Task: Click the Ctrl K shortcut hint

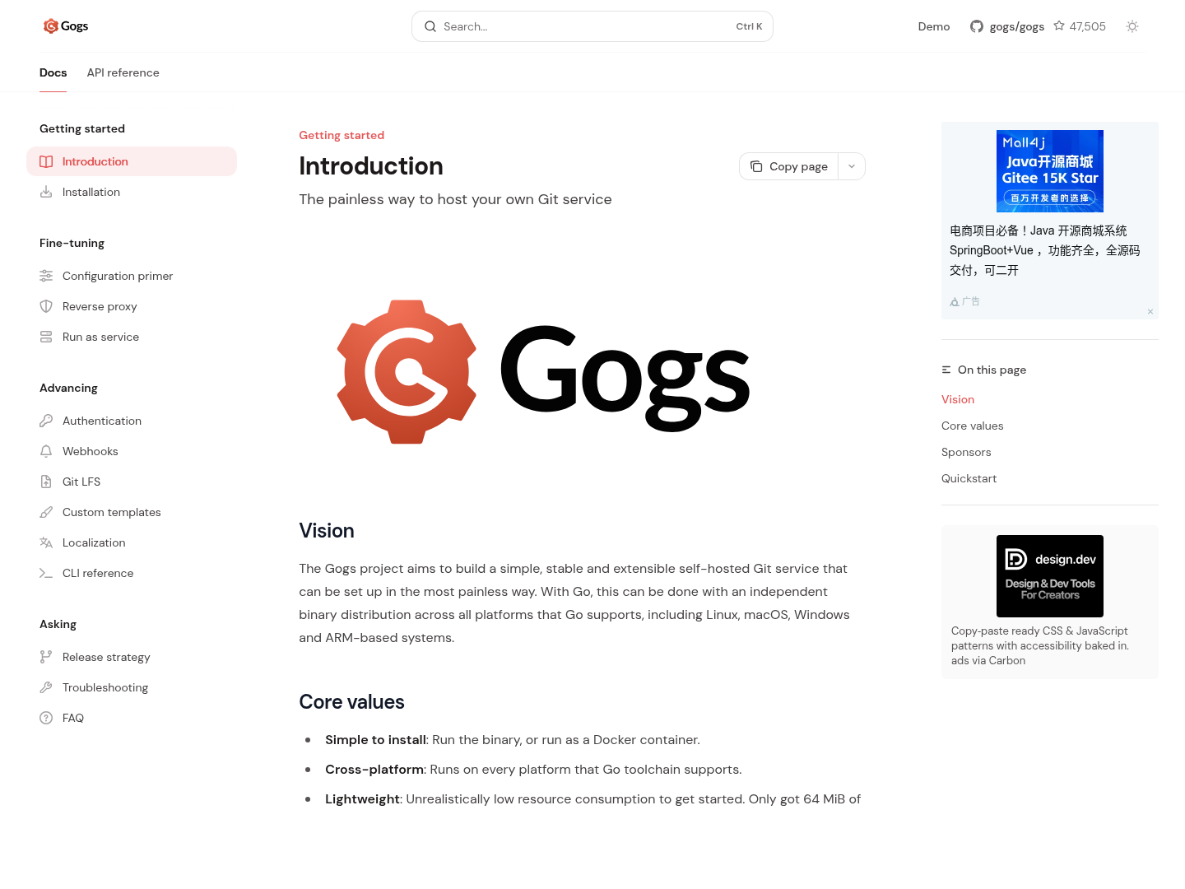Action: point(749,26)
